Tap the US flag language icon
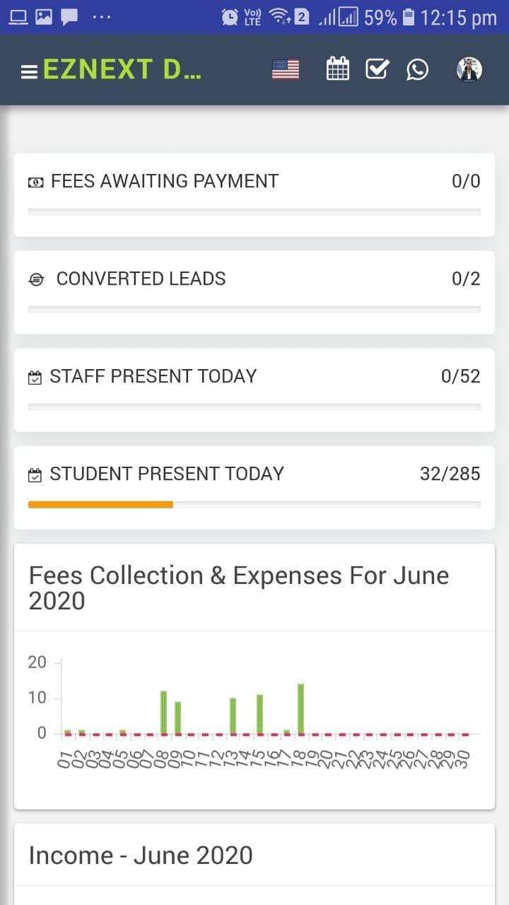Screen dimensions: 509x905 285,69
